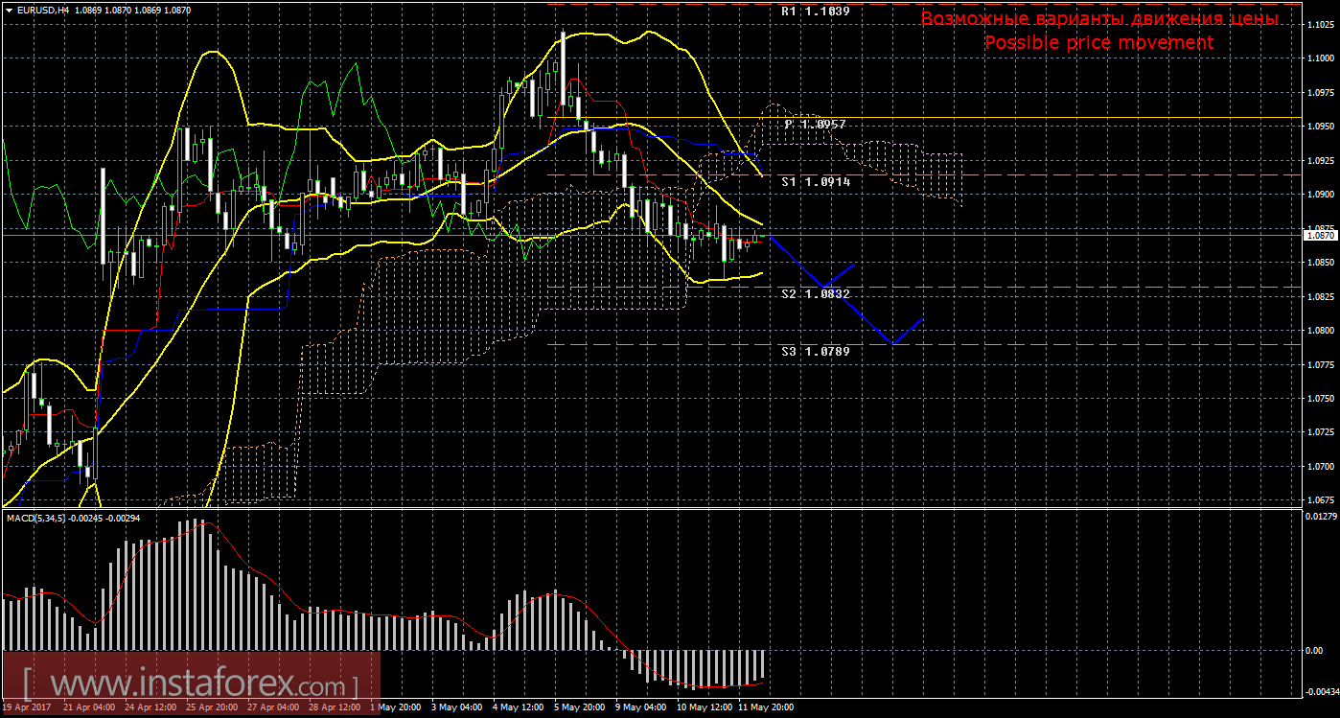
Task: Select the 5 May 20:00 time axis label
Action: 578,708
